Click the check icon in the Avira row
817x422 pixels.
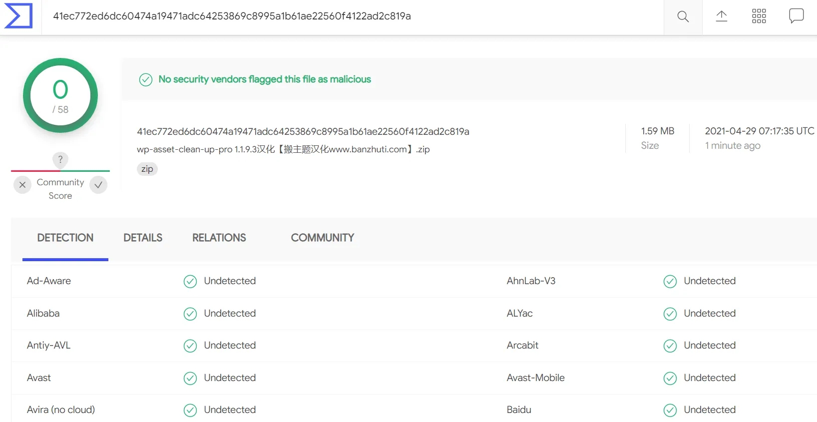[190, 410]
